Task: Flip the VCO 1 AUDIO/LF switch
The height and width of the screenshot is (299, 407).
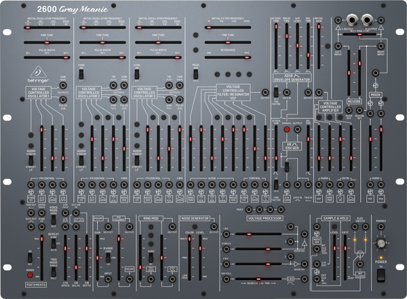Action: pos(31,160)
